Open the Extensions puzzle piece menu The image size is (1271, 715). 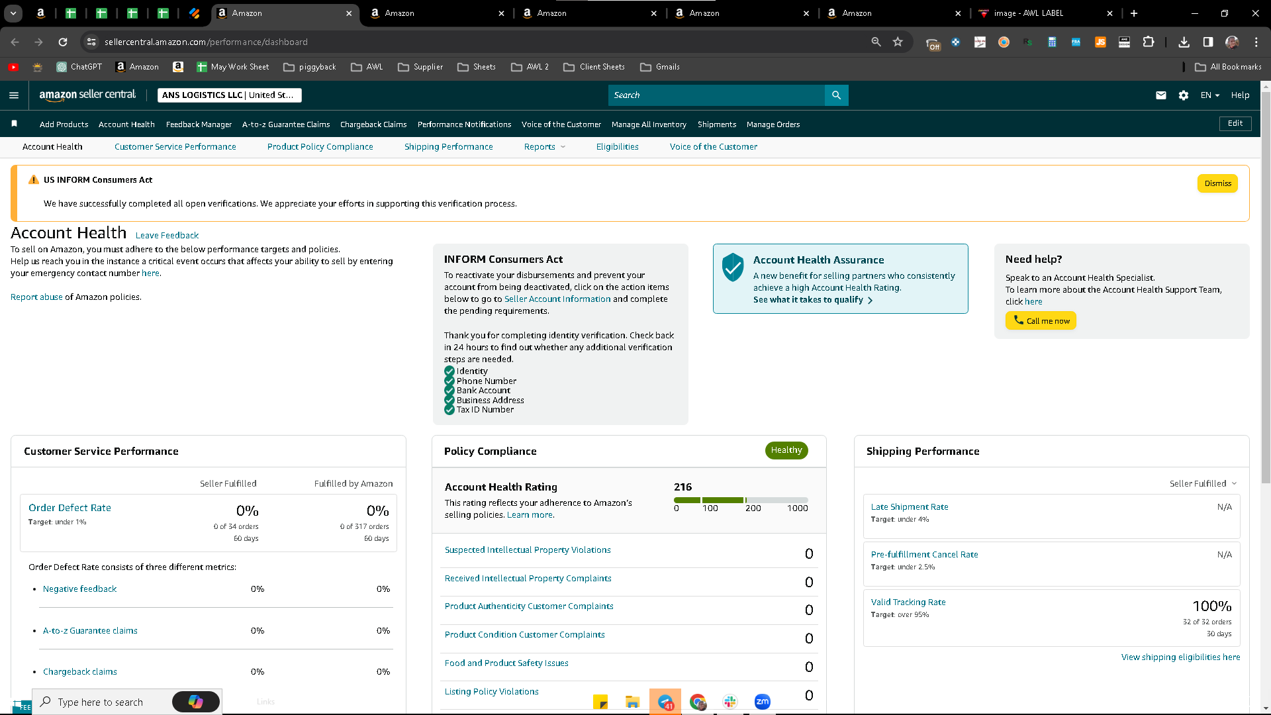pos(1149,42)
